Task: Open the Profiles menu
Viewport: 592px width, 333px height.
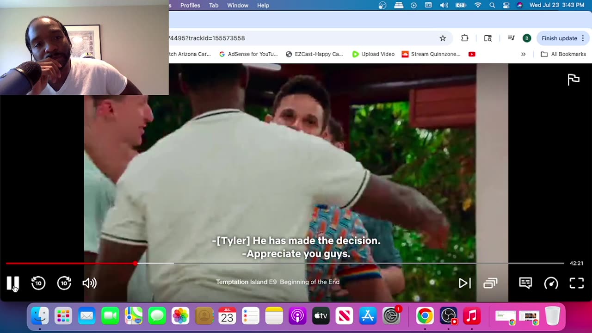Action: click(x=190, y=5)
